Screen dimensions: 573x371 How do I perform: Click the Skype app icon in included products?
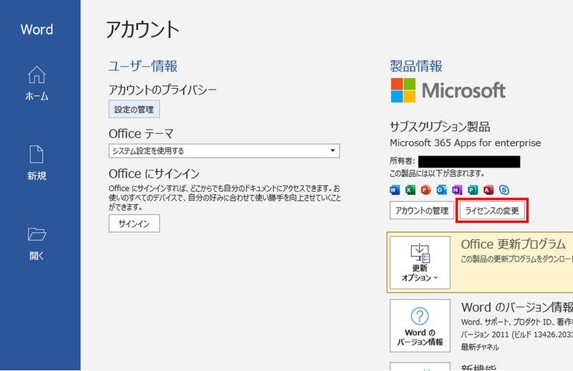point(504,190)
